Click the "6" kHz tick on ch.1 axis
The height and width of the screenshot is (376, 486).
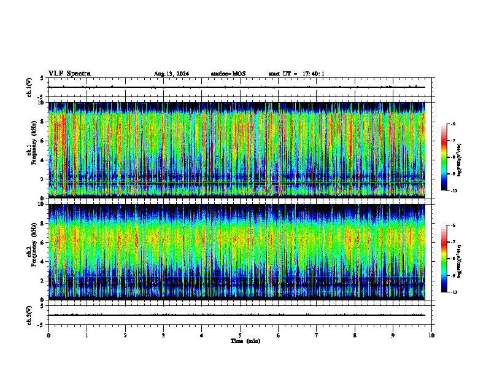[43, 141]
